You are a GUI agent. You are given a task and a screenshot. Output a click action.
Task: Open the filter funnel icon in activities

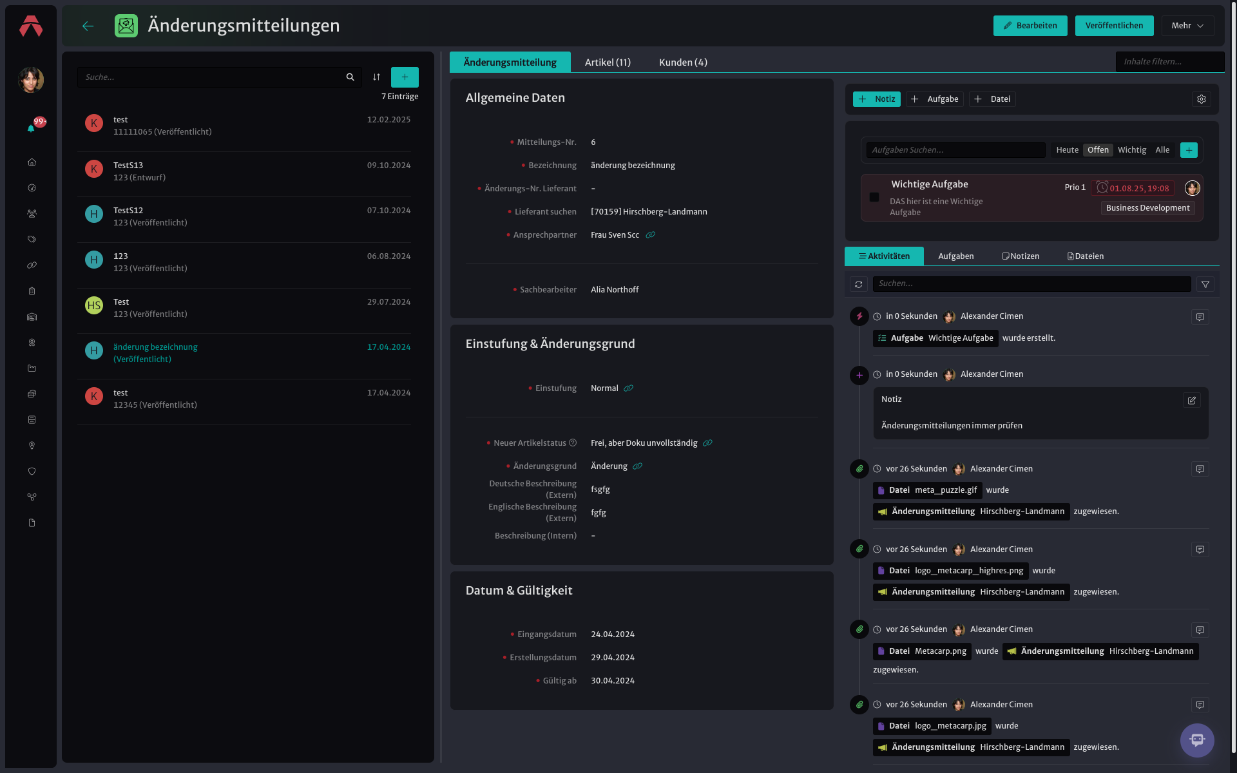[1205, 284]
